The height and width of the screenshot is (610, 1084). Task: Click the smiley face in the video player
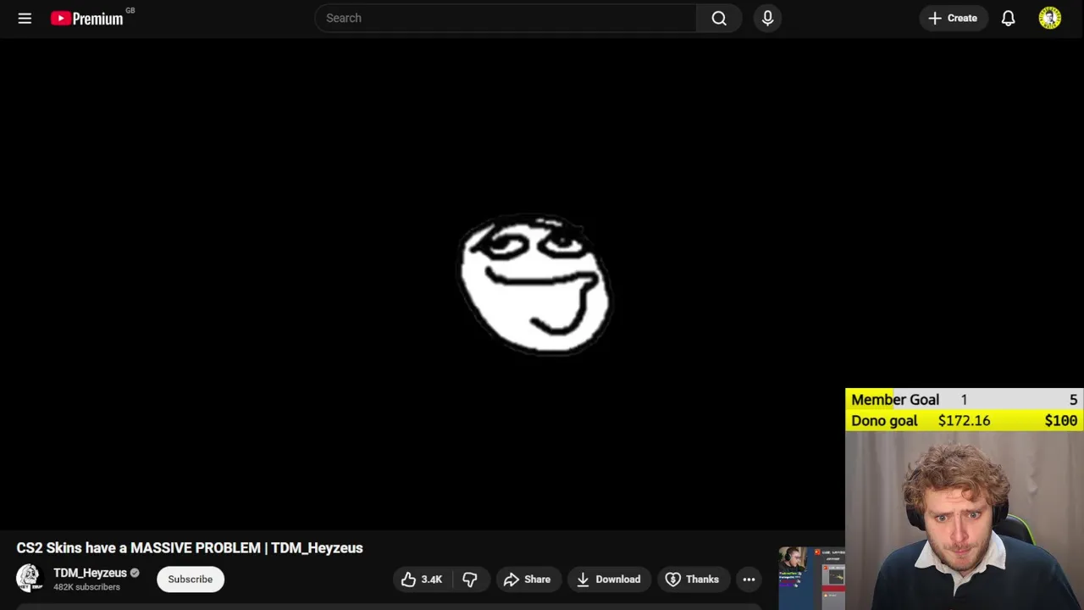click(x=534, y=284)
